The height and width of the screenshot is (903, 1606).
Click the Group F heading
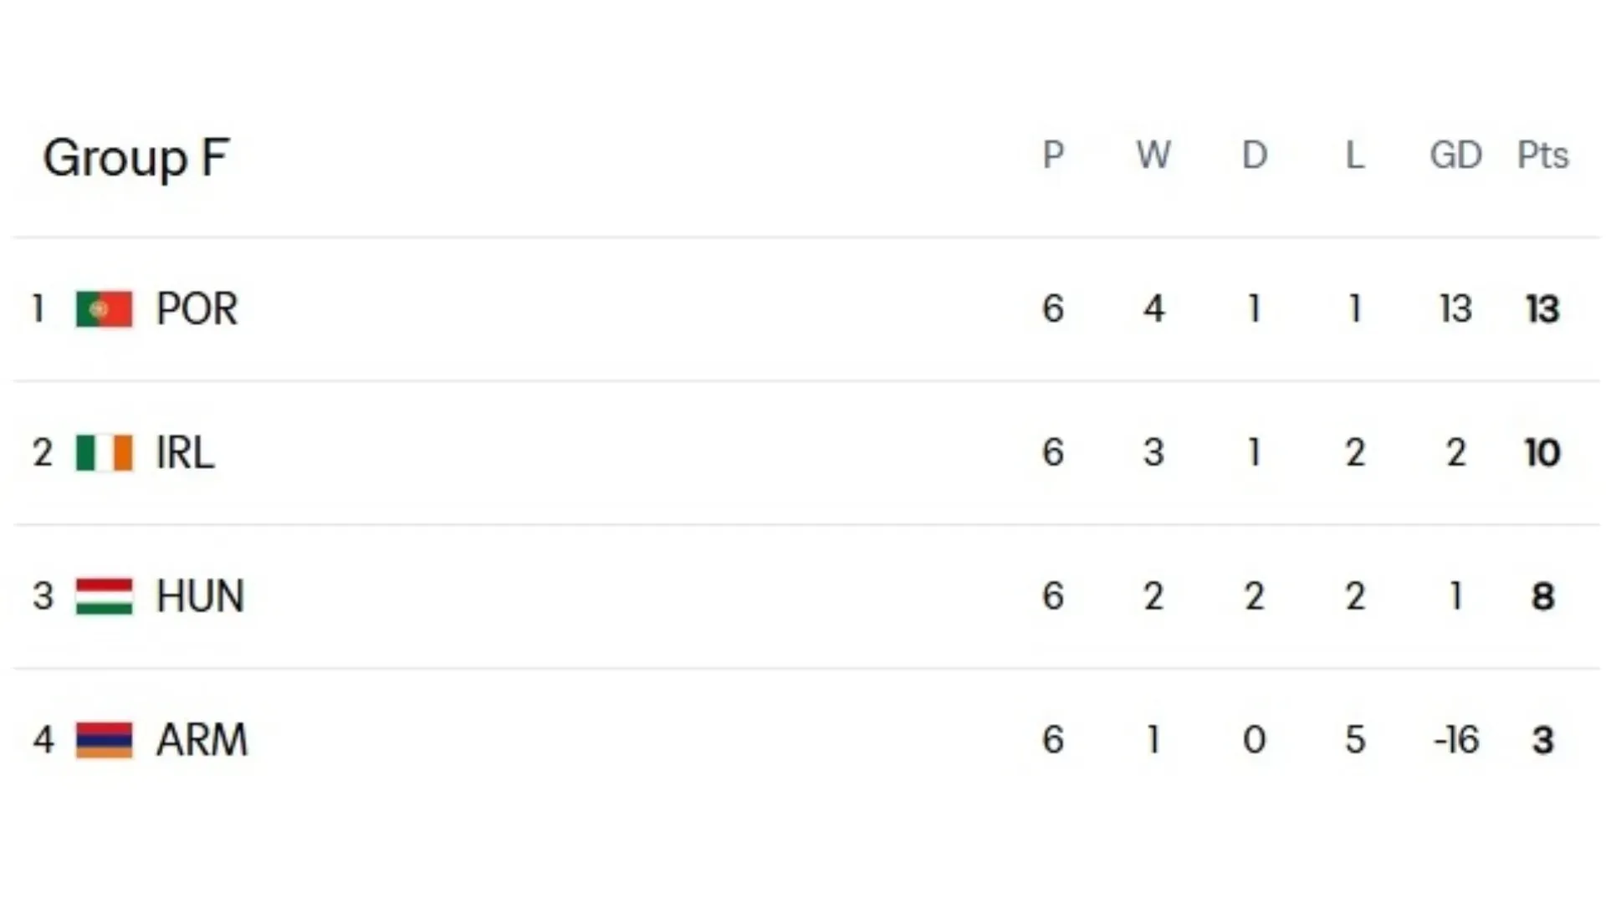coord(136,157)
